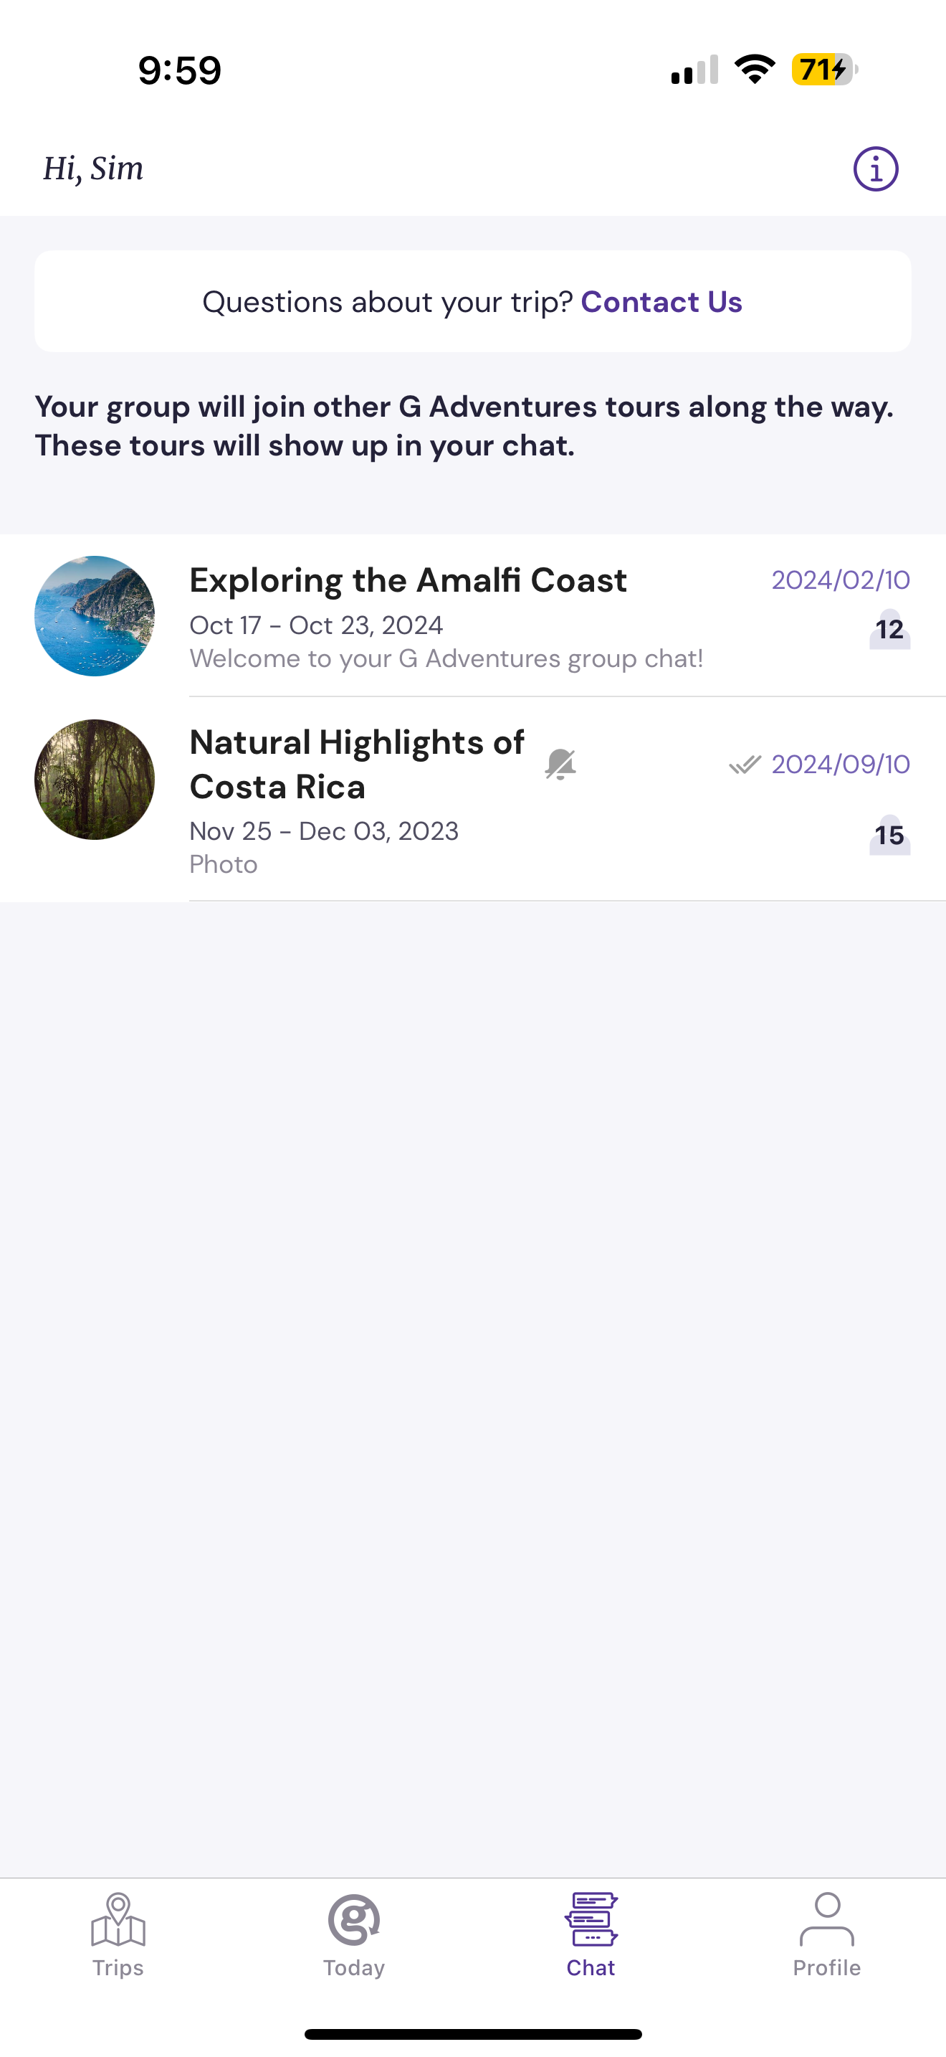Click the Contact Us link
The image size is (946, 2057).
point(661,302)
